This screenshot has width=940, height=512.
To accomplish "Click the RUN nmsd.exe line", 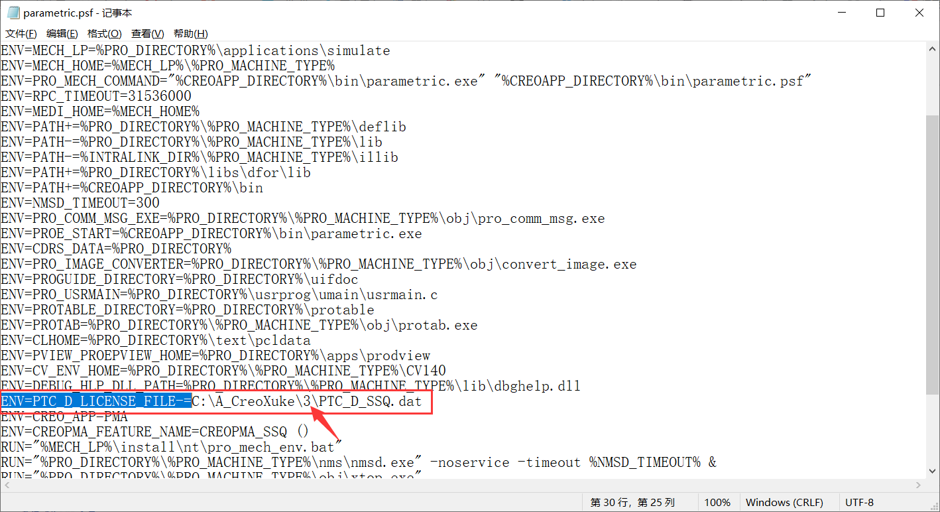I will coord(359,462).
